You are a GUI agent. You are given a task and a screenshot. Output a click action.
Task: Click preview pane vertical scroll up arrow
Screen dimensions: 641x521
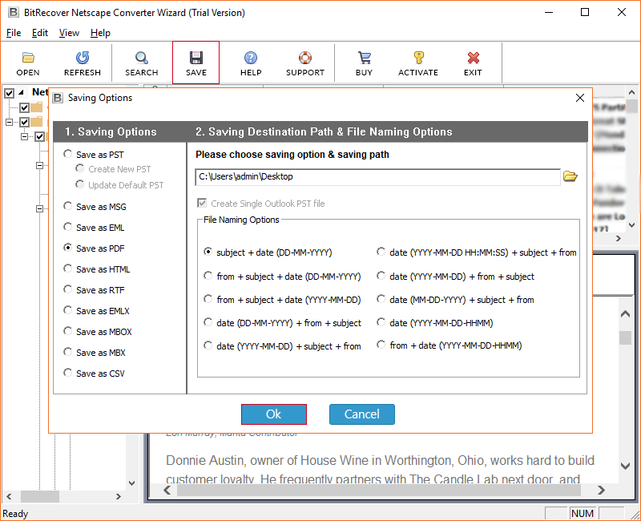[625, 314]
